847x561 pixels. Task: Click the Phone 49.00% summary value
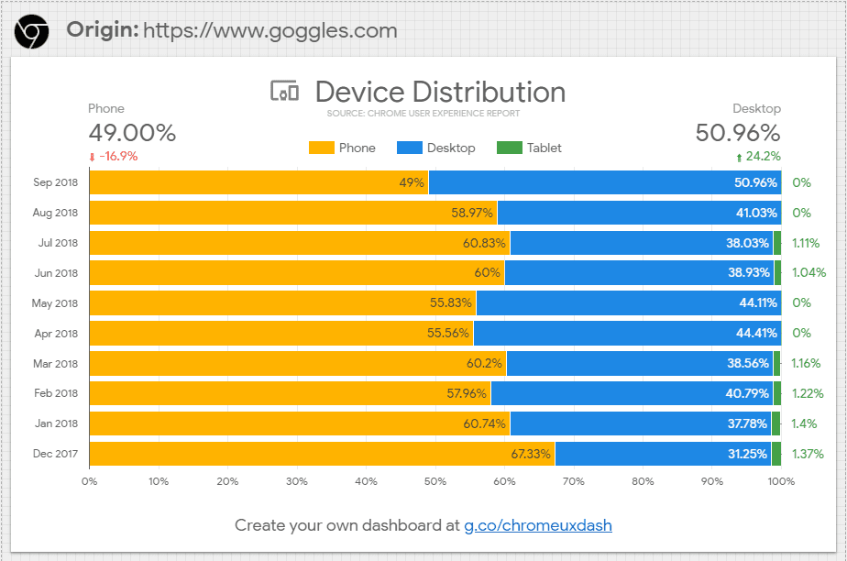[132, 133]
